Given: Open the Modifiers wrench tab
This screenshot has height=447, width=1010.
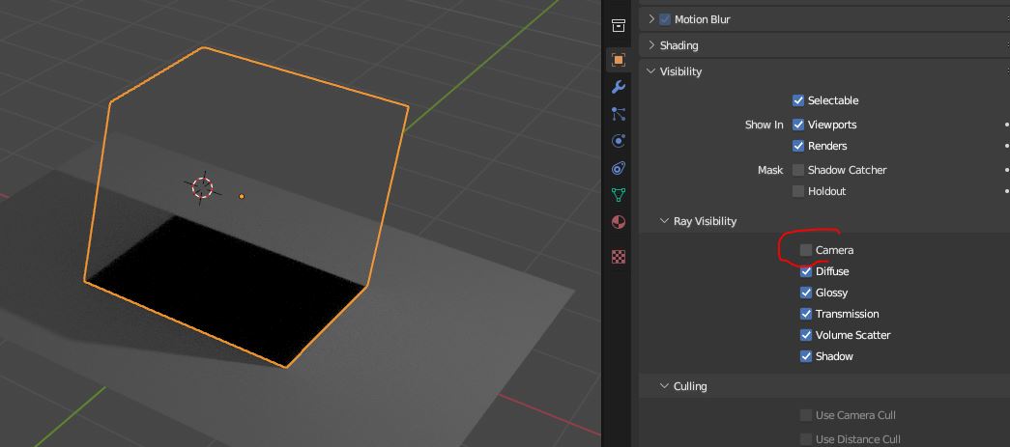Looking at the screenshot, I should 619,87.
